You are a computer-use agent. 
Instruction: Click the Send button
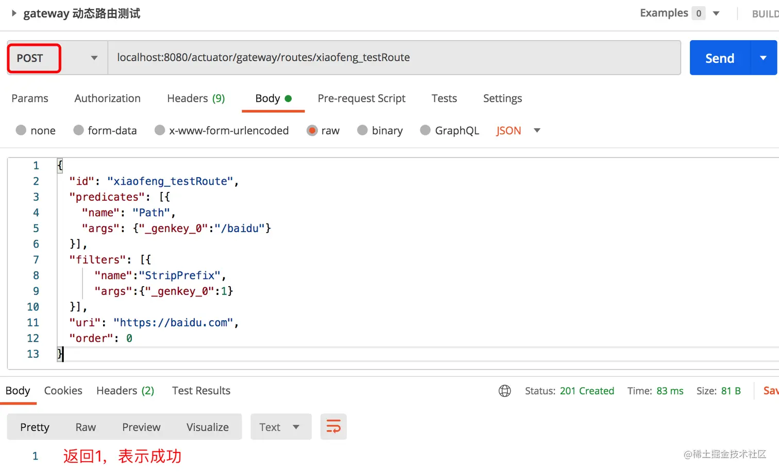720,58
